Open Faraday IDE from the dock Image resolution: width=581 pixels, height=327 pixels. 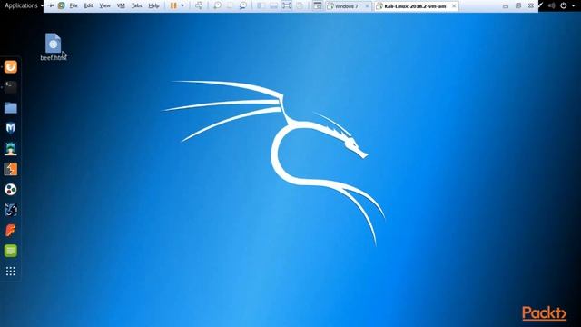pos(11,230)
